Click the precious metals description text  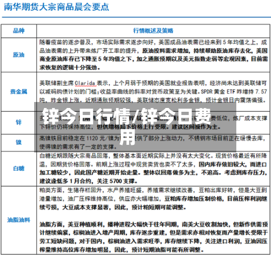click(x=153, y=92)
